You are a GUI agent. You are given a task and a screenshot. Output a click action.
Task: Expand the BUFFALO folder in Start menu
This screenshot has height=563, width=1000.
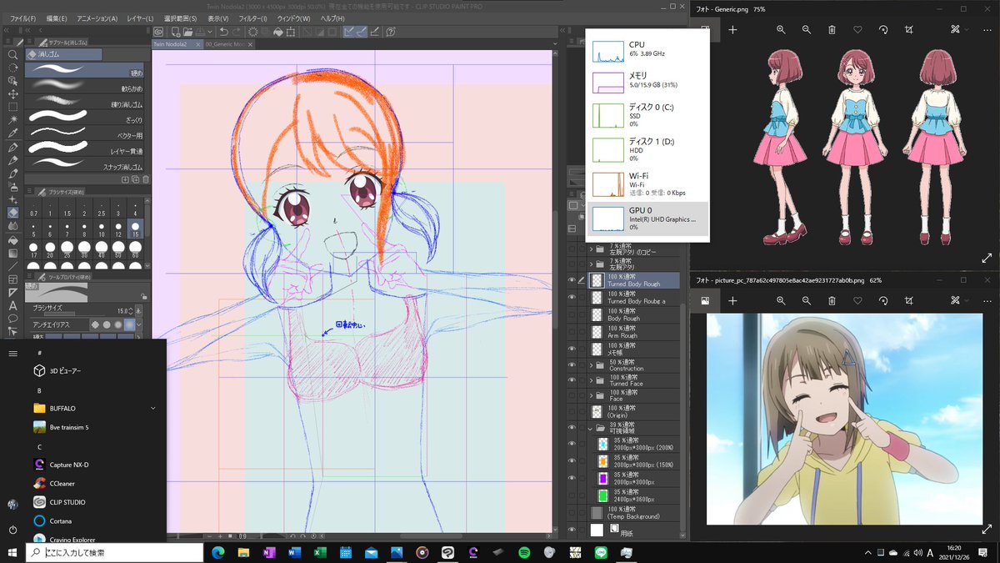pyautogui.click(x=152, y=409)
